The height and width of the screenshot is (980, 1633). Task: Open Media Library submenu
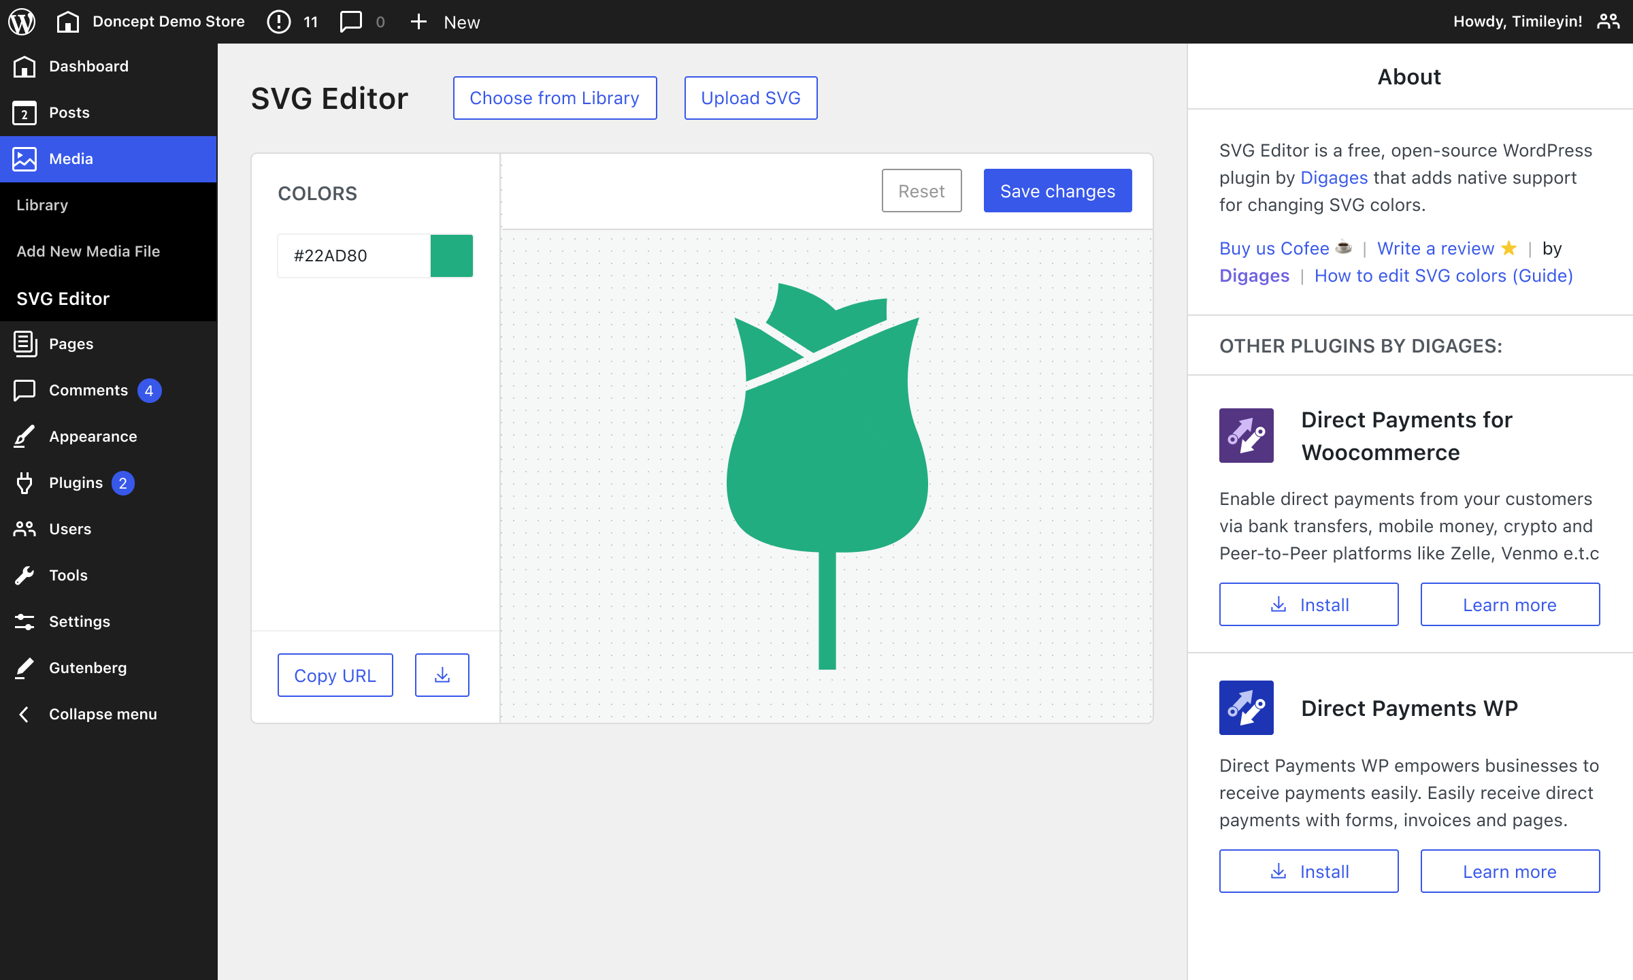[42, 206]
